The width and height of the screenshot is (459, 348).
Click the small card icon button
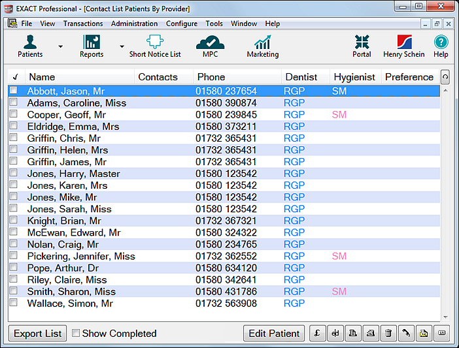point(441,333)
